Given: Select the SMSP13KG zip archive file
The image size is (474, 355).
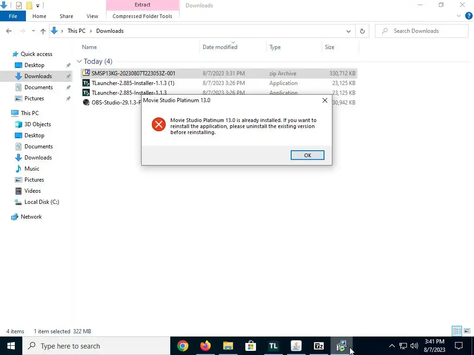Looking at the screenshot, I should (219, 73).
